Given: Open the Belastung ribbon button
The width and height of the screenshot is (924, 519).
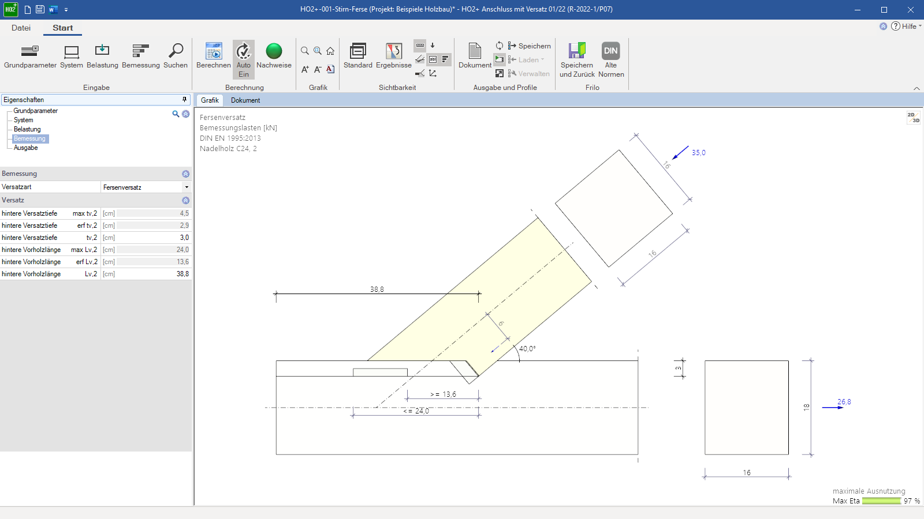Looking at the screenshot, I should 102,56.
